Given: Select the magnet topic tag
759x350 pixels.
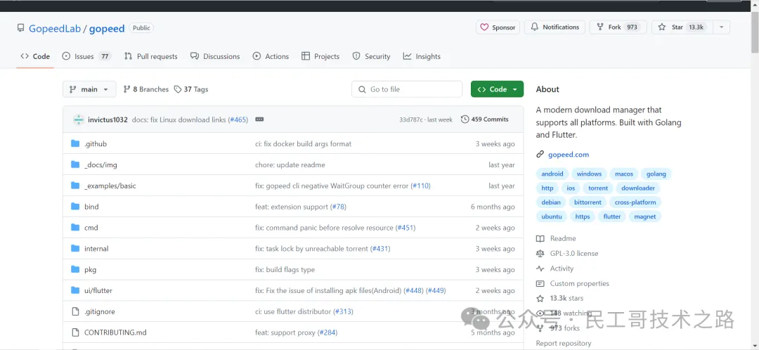Looking at the screenshot, I should pyautogui.click(x=645, y=216).
